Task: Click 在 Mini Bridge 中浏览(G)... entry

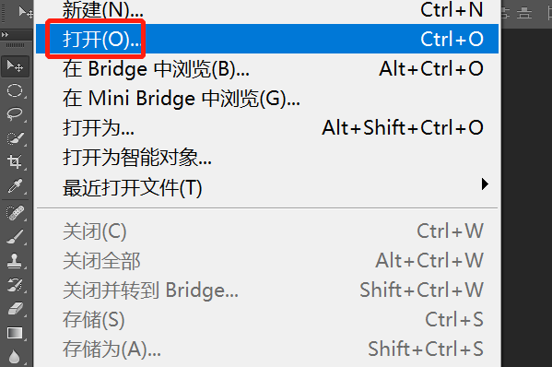Action: click(x=267, y=98)
